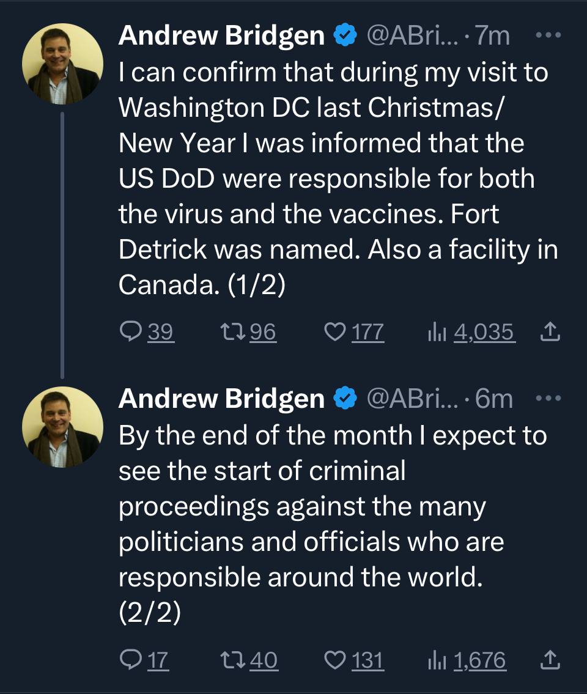587x694 pixels.
Task: Open Andrew Bridgen name on second tweet
Action: click(222, 399)
